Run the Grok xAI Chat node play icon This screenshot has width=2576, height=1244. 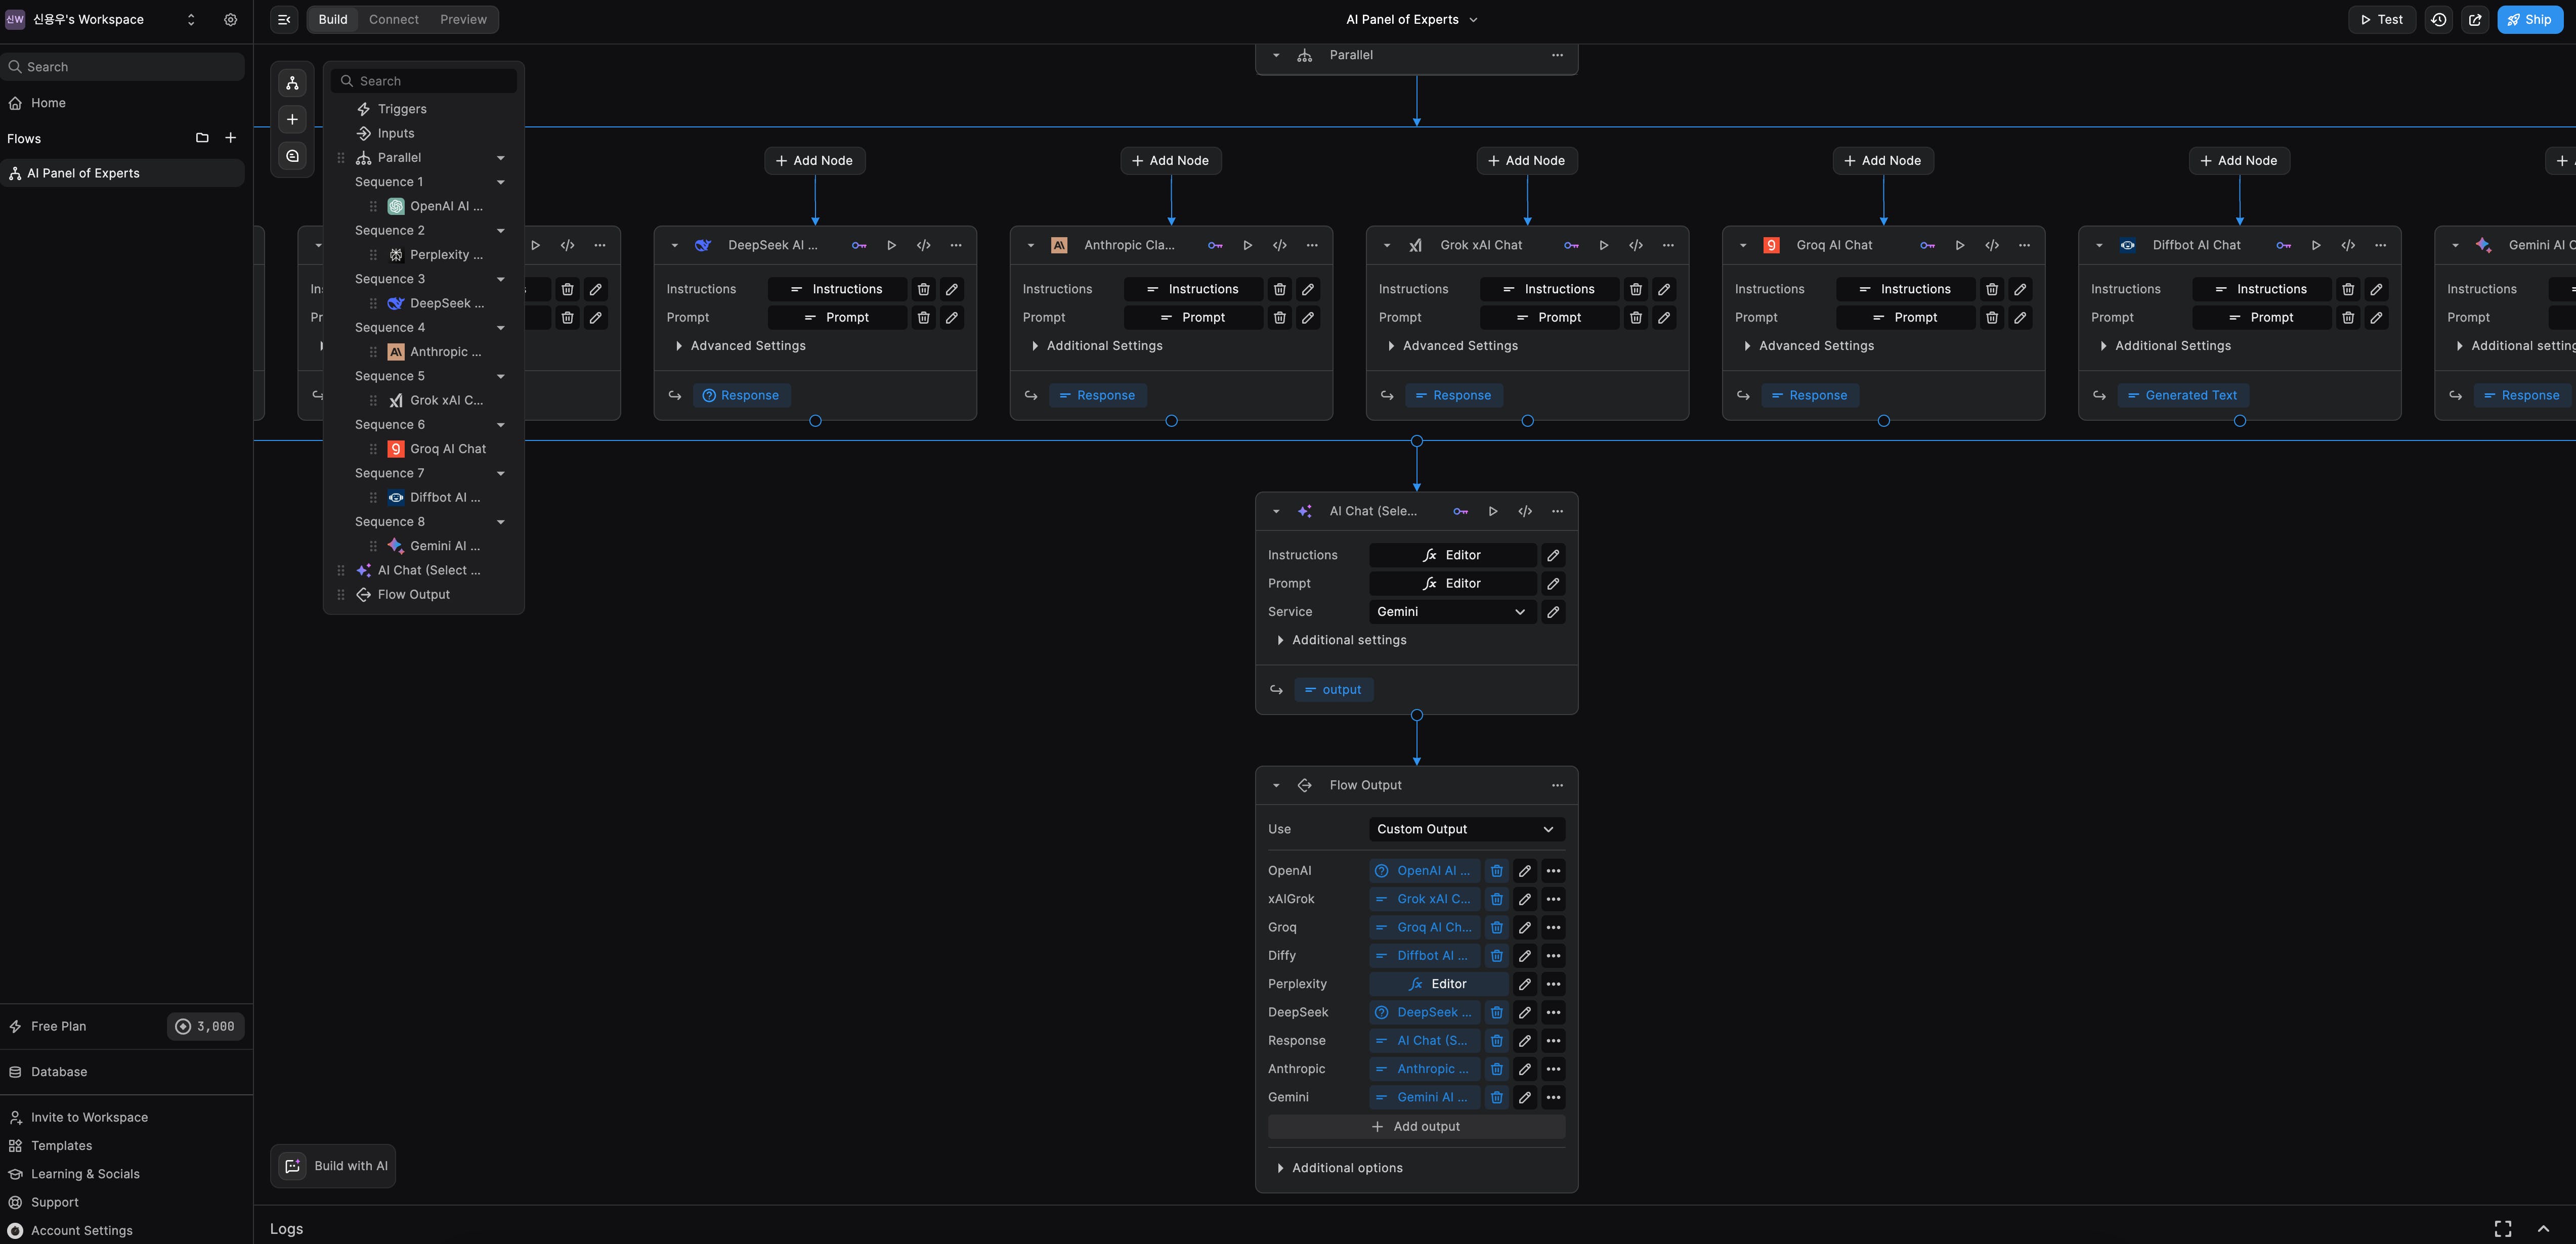[x=1603, y=246]
